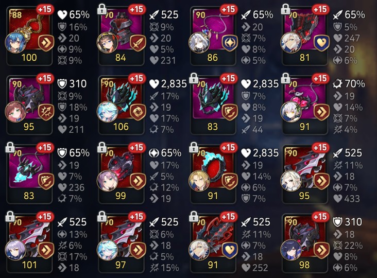Click the speed set icon on helmet scored 98
This screenshot has width=377, height=278.
click(x=321, y=250)
